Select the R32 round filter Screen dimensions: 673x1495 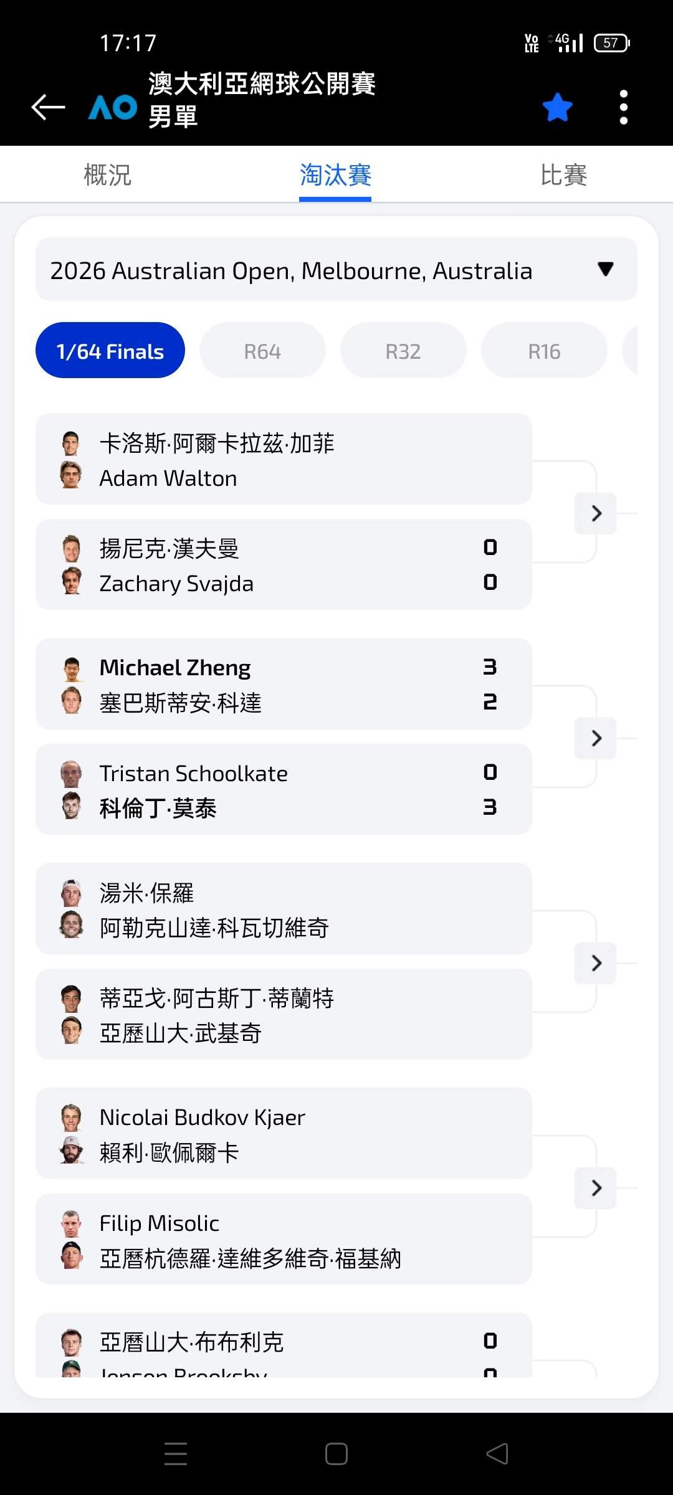tap(403, 351)
